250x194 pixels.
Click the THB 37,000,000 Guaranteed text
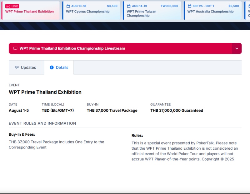pos(177,110)
